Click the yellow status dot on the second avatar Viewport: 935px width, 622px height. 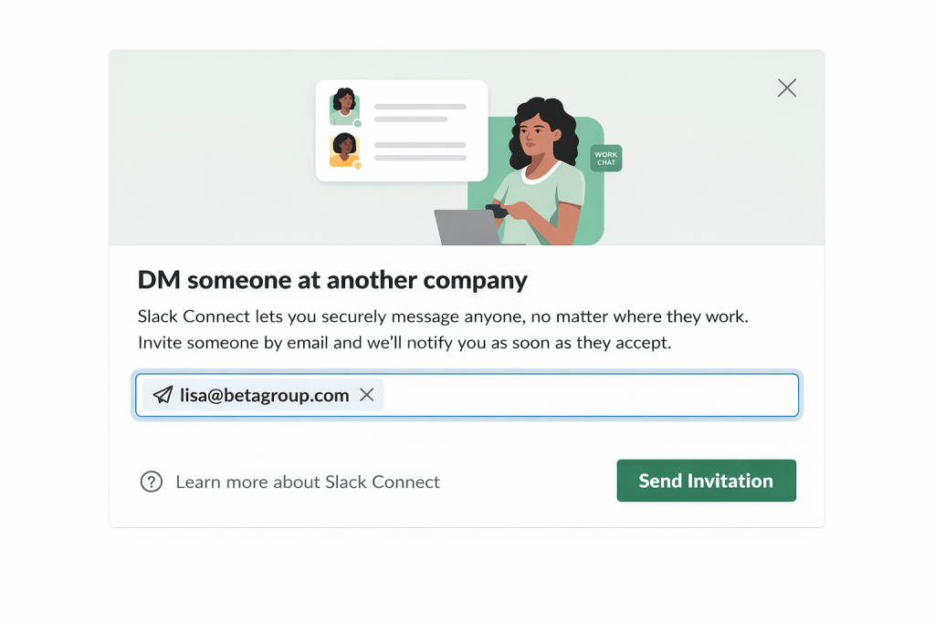(x=358, y=165)
